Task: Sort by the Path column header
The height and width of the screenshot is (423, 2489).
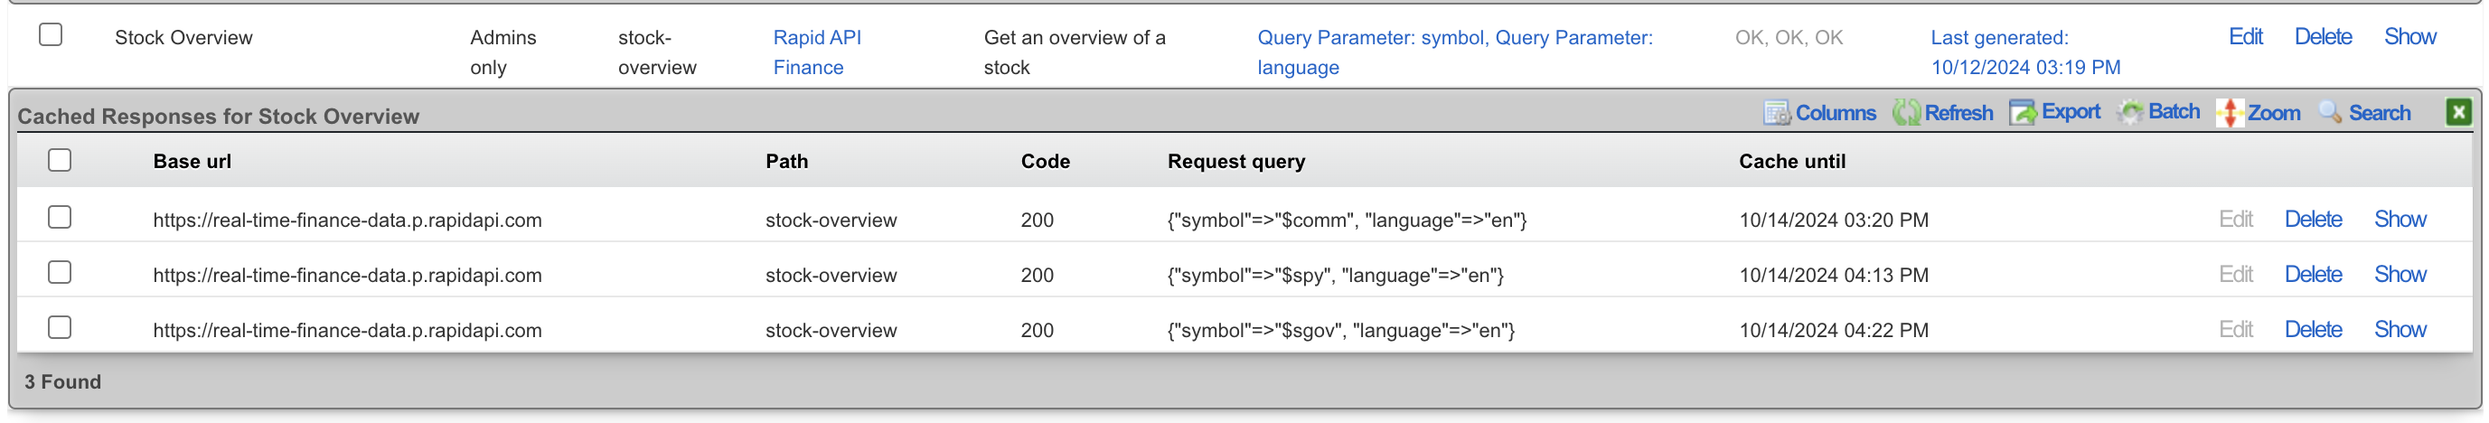Action: pyautogui.click(x=786, y=161)
